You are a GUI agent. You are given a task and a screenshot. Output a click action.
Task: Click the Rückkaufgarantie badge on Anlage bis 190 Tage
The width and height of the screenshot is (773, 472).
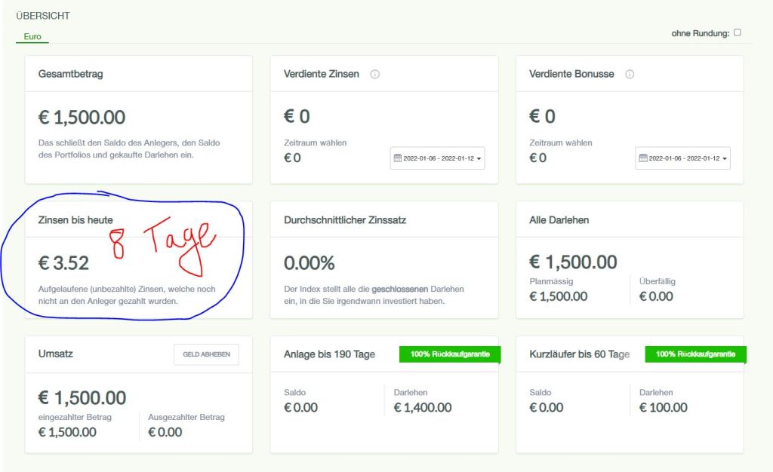(450, 354)
